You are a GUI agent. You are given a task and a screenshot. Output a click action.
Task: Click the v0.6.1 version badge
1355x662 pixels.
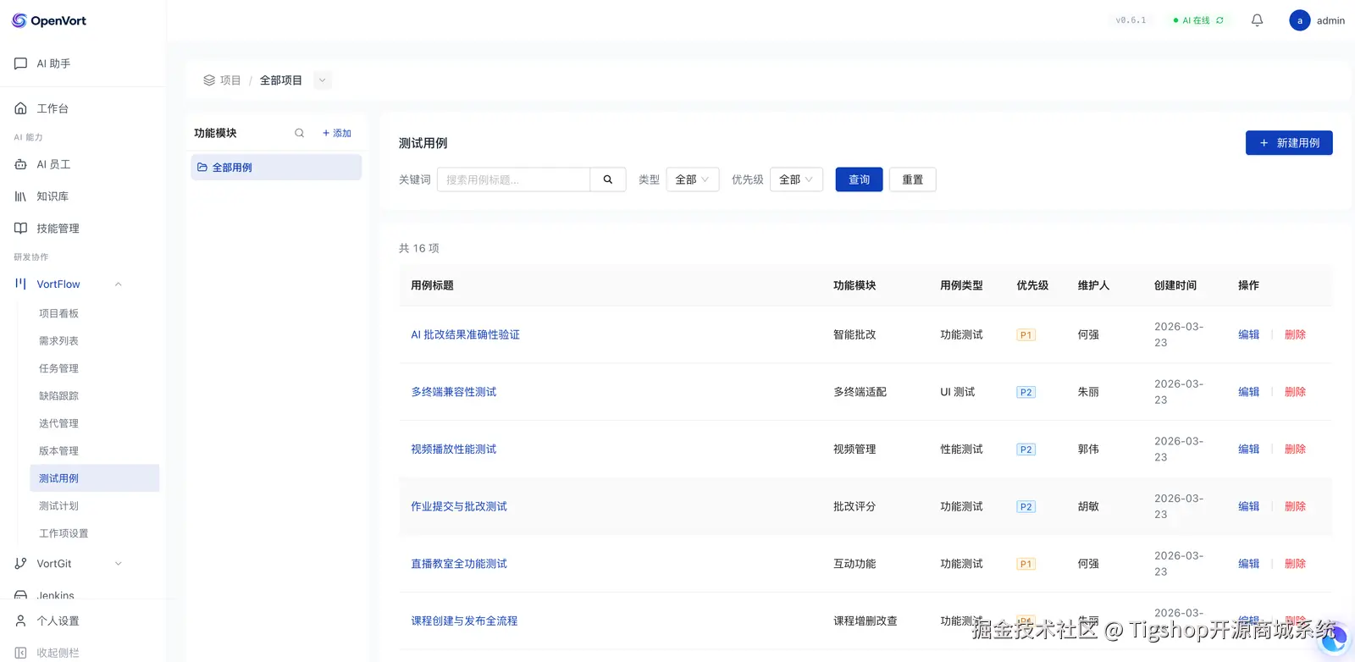point(1131,20)
